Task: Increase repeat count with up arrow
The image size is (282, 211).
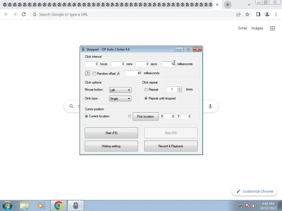Action: click(179, 88)
